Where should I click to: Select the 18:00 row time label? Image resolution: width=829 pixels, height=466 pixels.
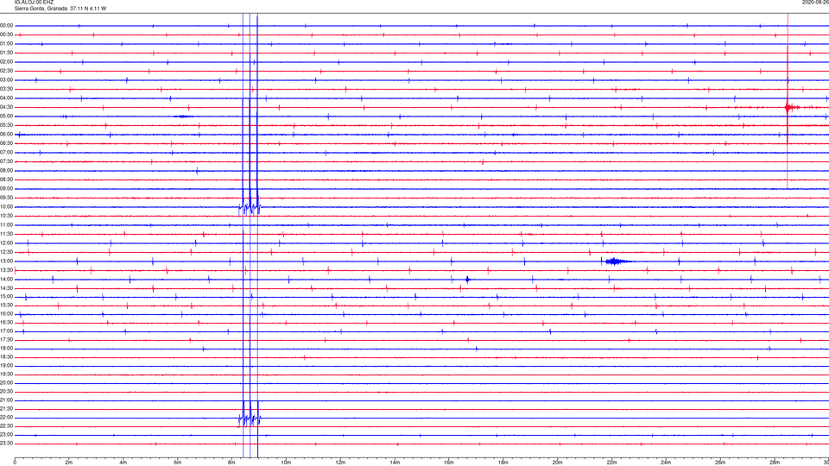(6, 348)
